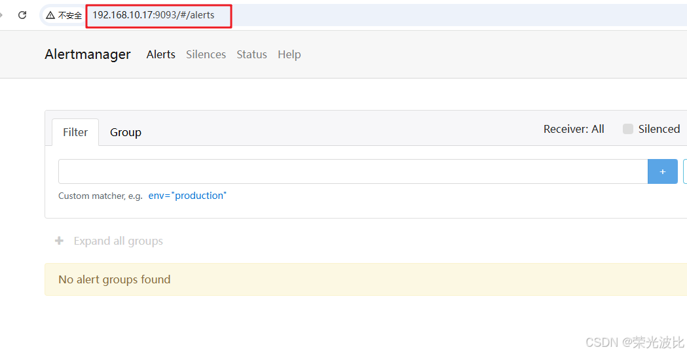Add matcher with the blue plus button
The height and width of the screenshot is (354, 687).
coord(663,171)
